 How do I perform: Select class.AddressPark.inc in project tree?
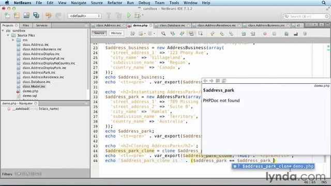[39, 72]
